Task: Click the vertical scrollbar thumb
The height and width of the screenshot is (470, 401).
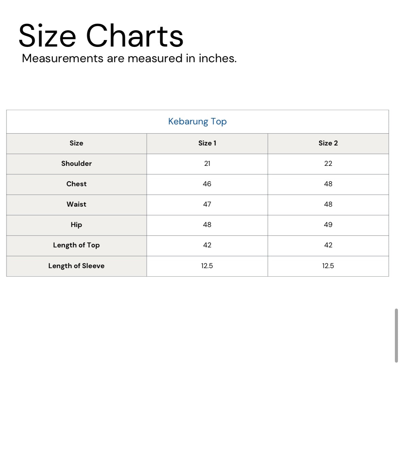Action: (396, 335)
